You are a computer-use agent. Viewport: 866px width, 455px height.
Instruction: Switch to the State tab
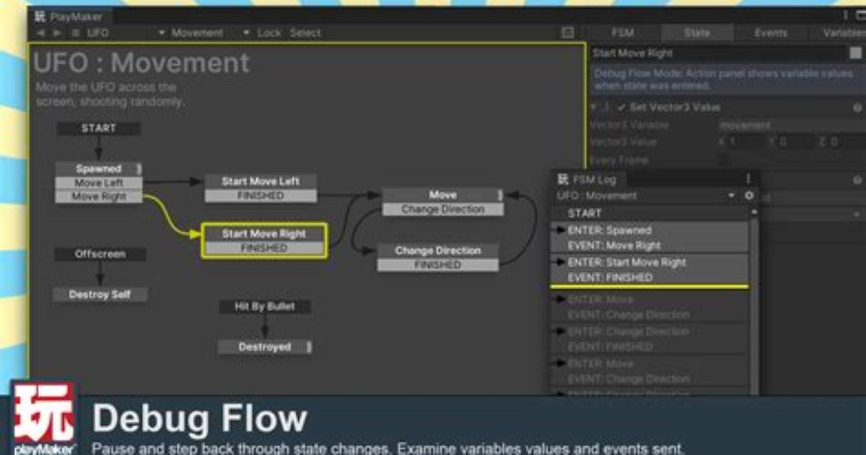pos(697,33)
